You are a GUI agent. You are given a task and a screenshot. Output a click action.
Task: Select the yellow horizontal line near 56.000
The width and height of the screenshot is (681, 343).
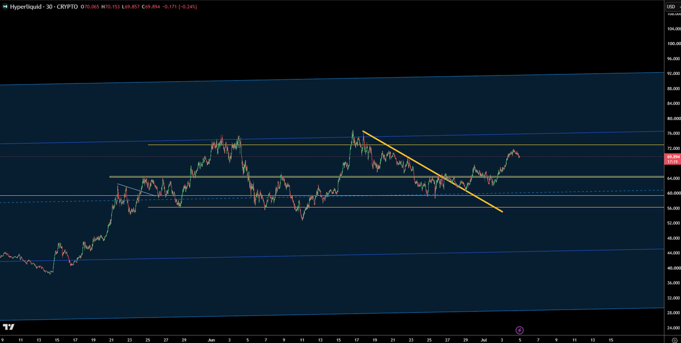[x=405, y=207]
